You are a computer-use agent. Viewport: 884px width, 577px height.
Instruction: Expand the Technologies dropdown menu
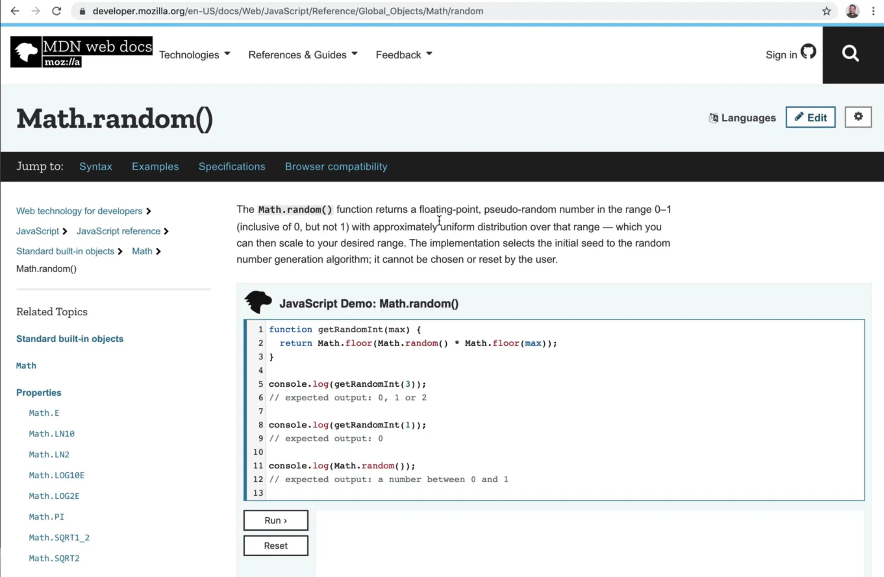click(194, 55)
